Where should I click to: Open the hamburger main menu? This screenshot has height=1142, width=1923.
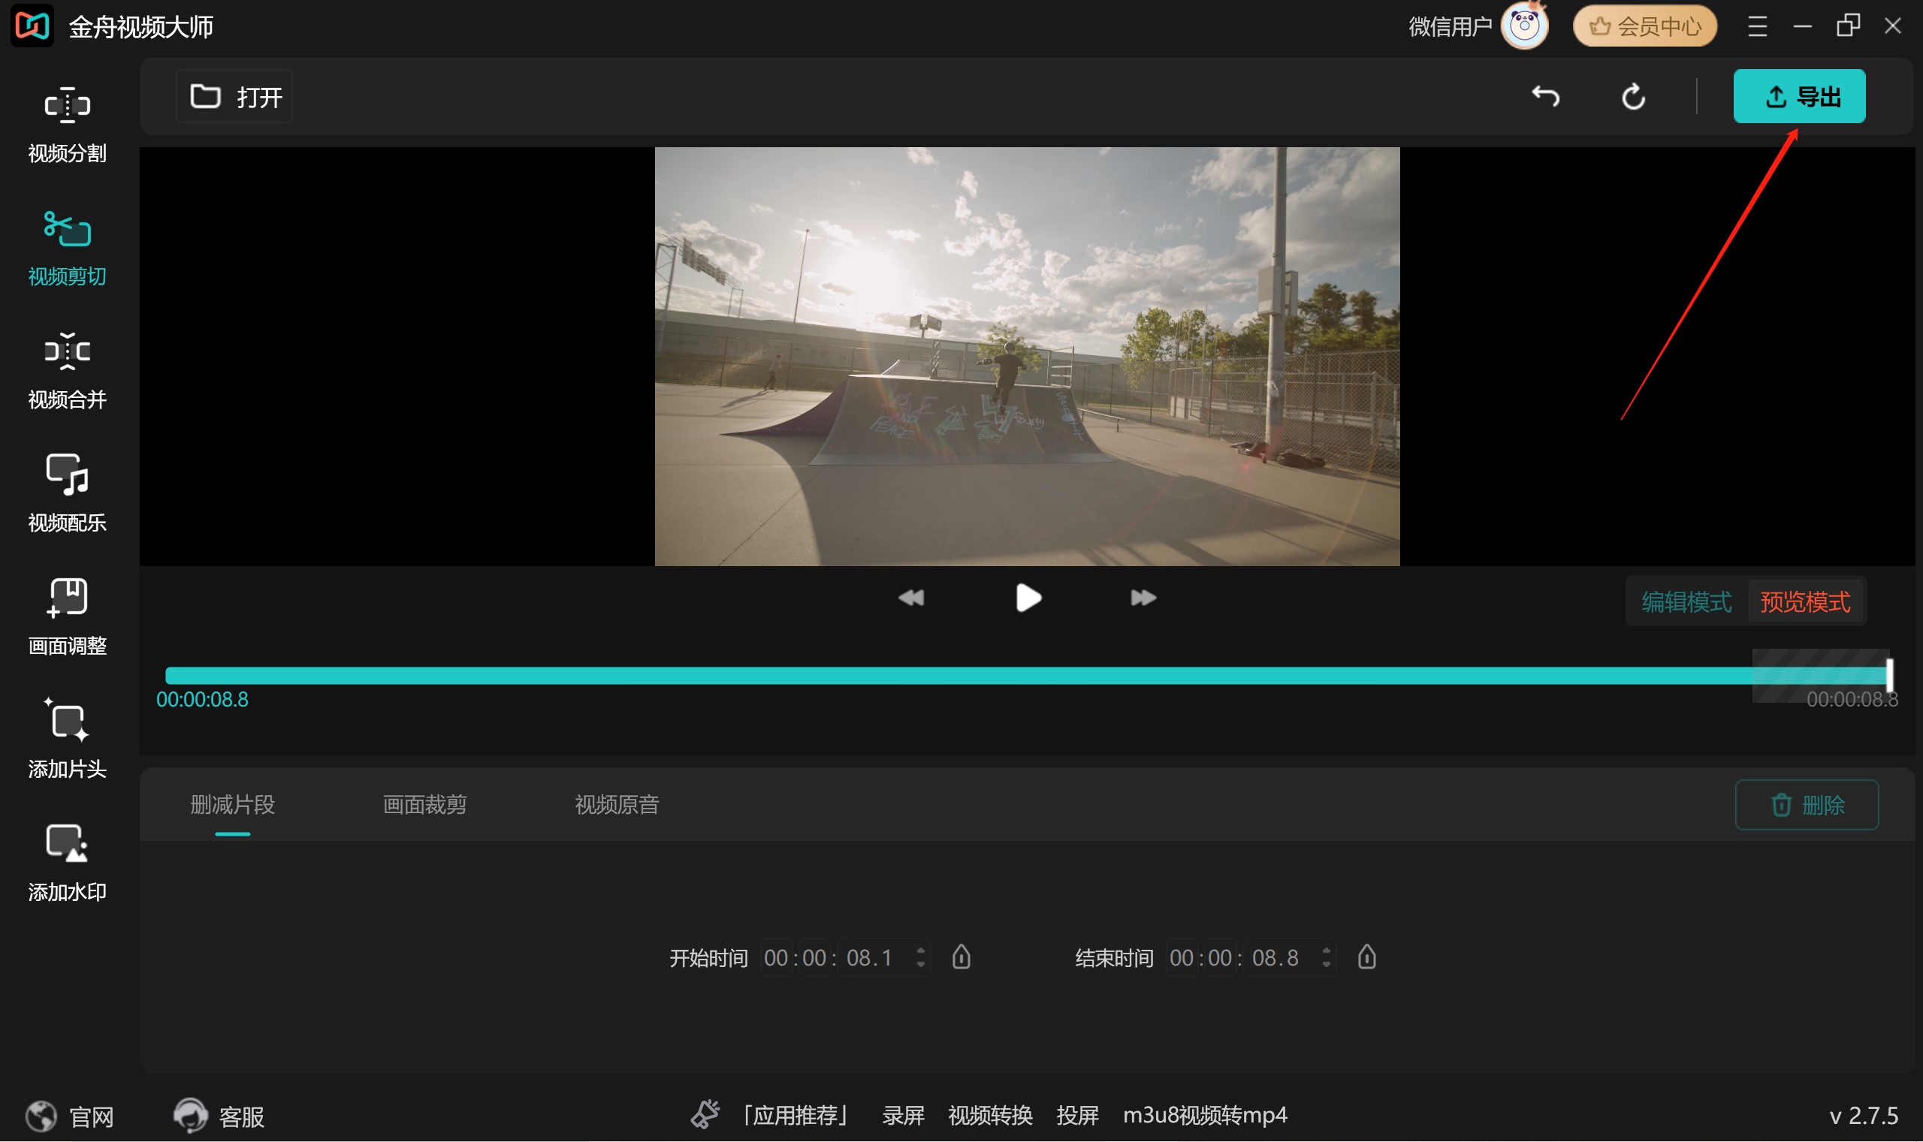pos(1758,27)
